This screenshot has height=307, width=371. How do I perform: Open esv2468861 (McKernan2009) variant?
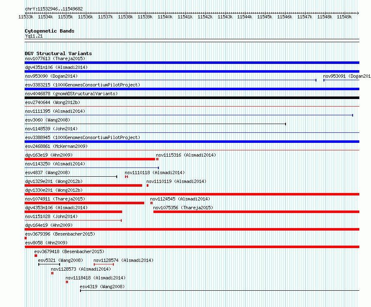56,146
